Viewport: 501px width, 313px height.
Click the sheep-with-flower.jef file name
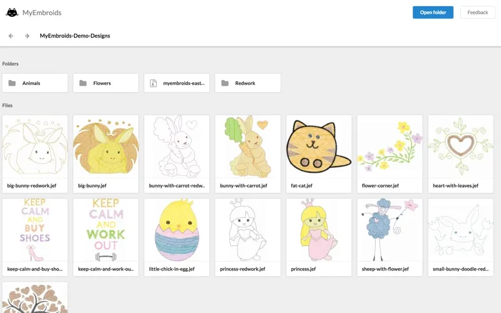(385, 269)
